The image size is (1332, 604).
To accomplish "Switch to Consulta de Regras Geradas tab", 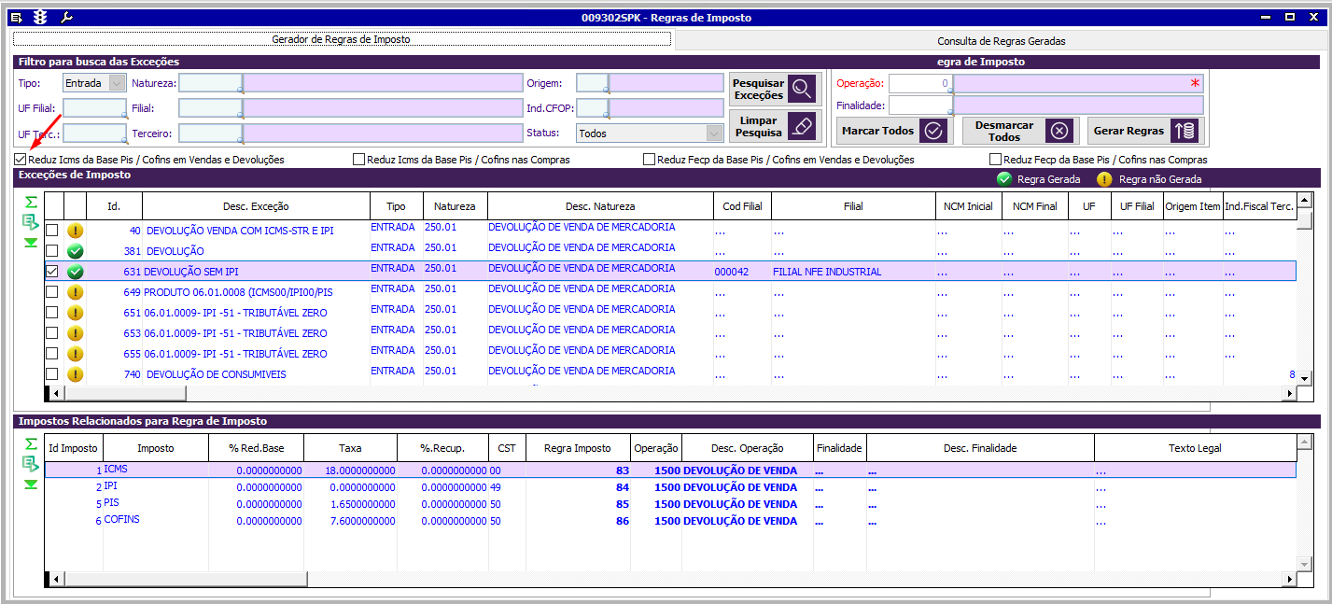I will pos(1001,41).
